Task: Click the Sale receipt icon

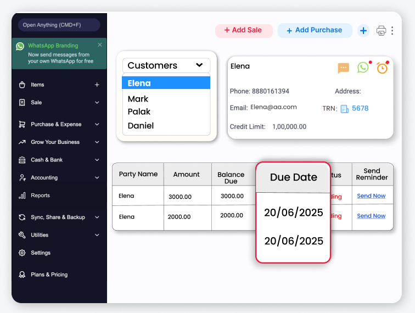Action: (22, 103)
